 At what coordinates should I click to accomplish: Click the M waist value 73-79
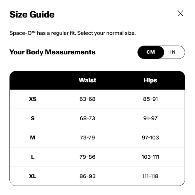pos(87,137)
